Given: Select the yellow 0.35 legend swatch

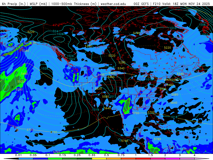Looking at the screenshot, I should coord(99,159).
